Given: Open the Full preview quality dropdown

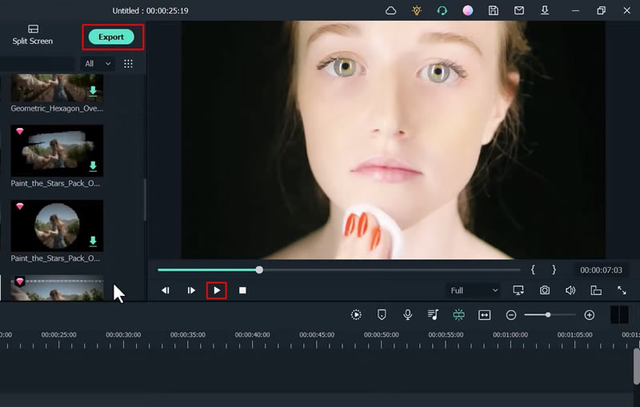Looking at the screenshot, I should coord(474,290).
